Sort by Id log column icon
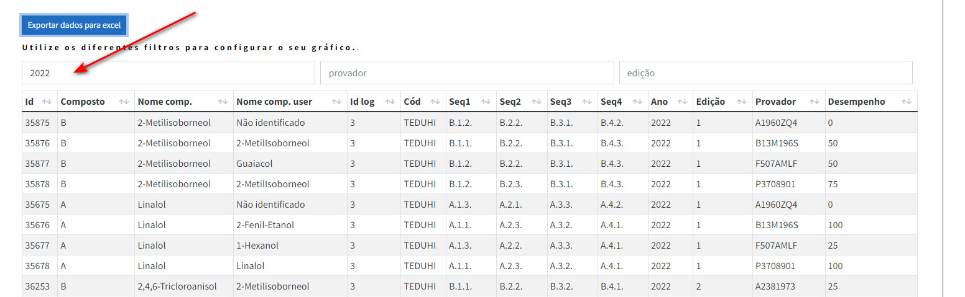This screenshot has height=297, width=965. [390, 102]
